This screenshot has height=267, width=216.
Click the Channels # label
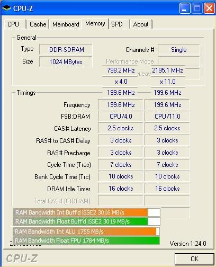[x=140, y=50]
